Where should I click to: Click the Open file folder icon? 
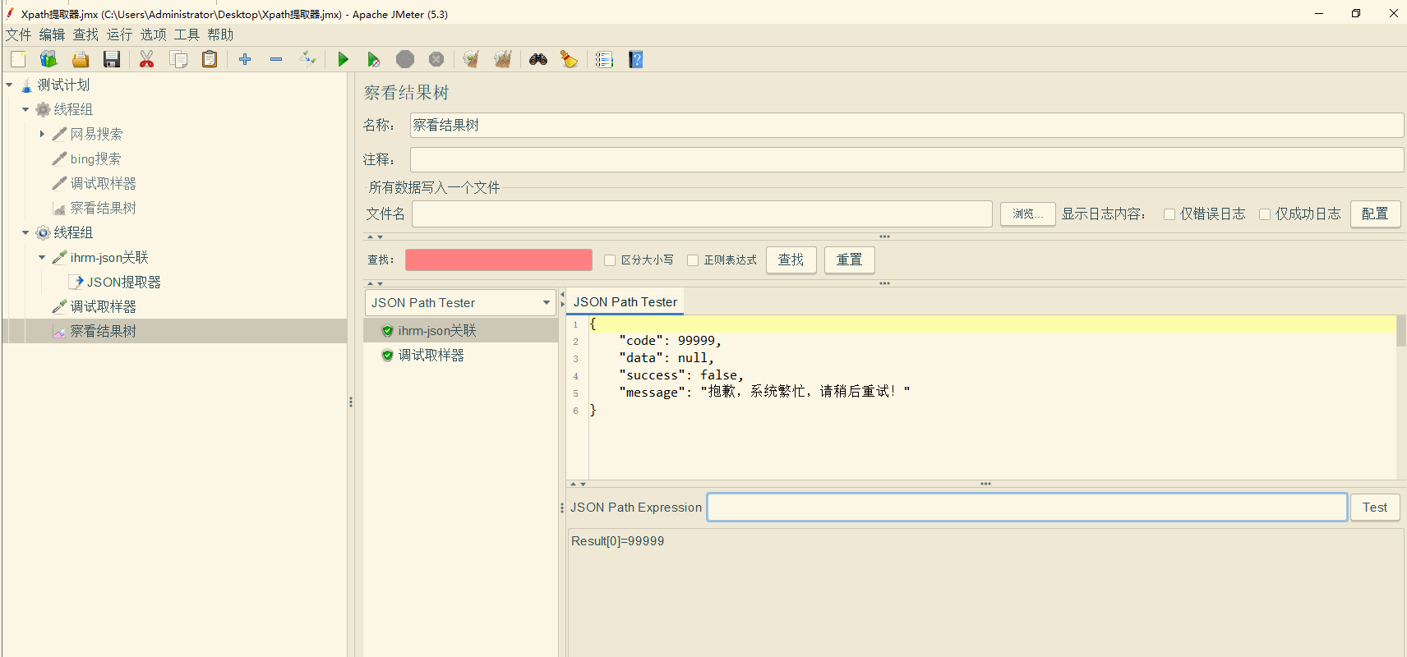coord(80,59)
